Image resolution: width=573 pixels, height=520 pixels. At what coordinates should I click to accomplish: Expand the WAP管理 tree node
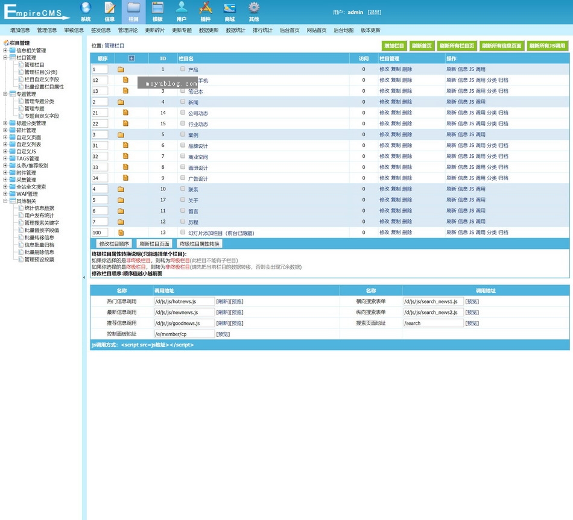tap(5, 193)
